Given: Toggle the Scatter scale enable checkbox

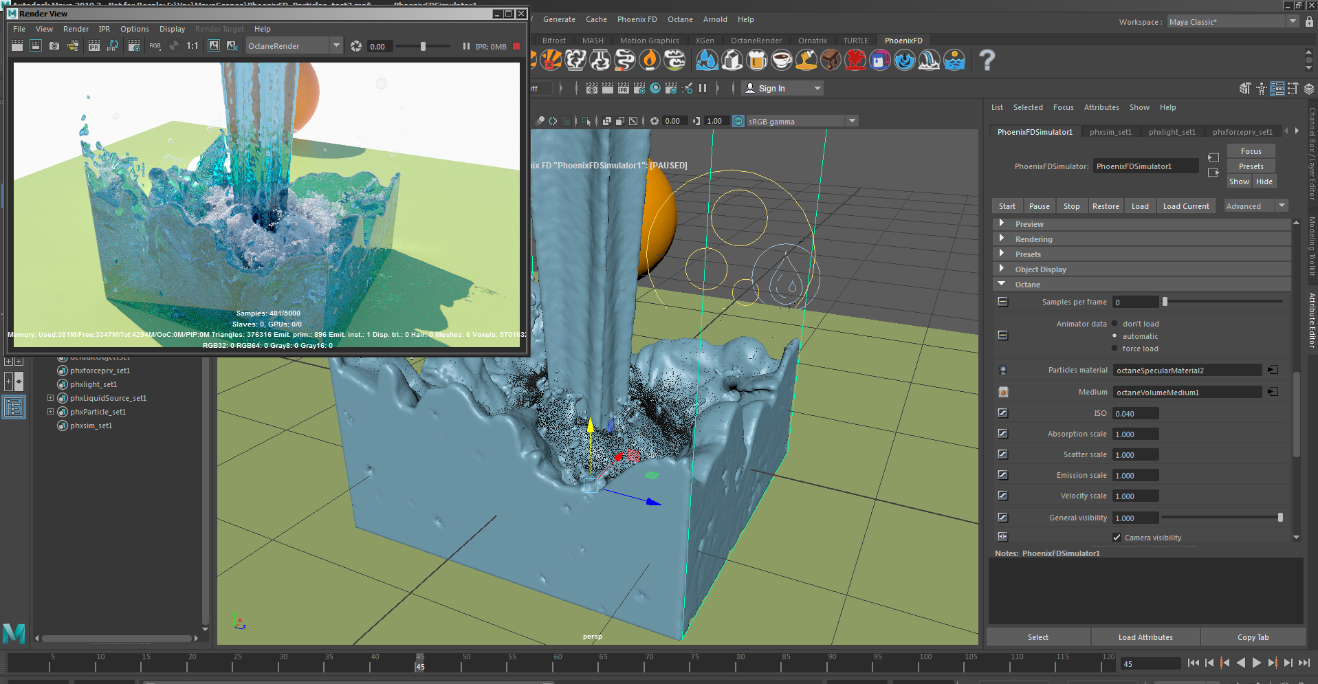Looking at the screenshot, I should pos(1003,454).
